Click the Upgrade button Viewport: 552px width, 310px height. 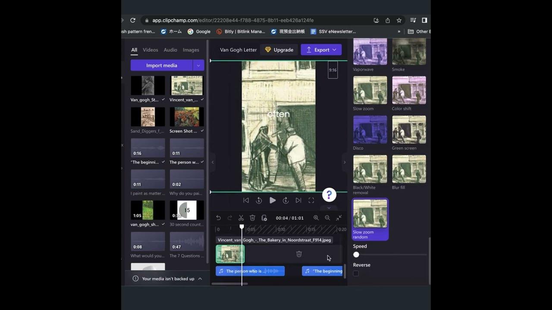pos(279,50)
